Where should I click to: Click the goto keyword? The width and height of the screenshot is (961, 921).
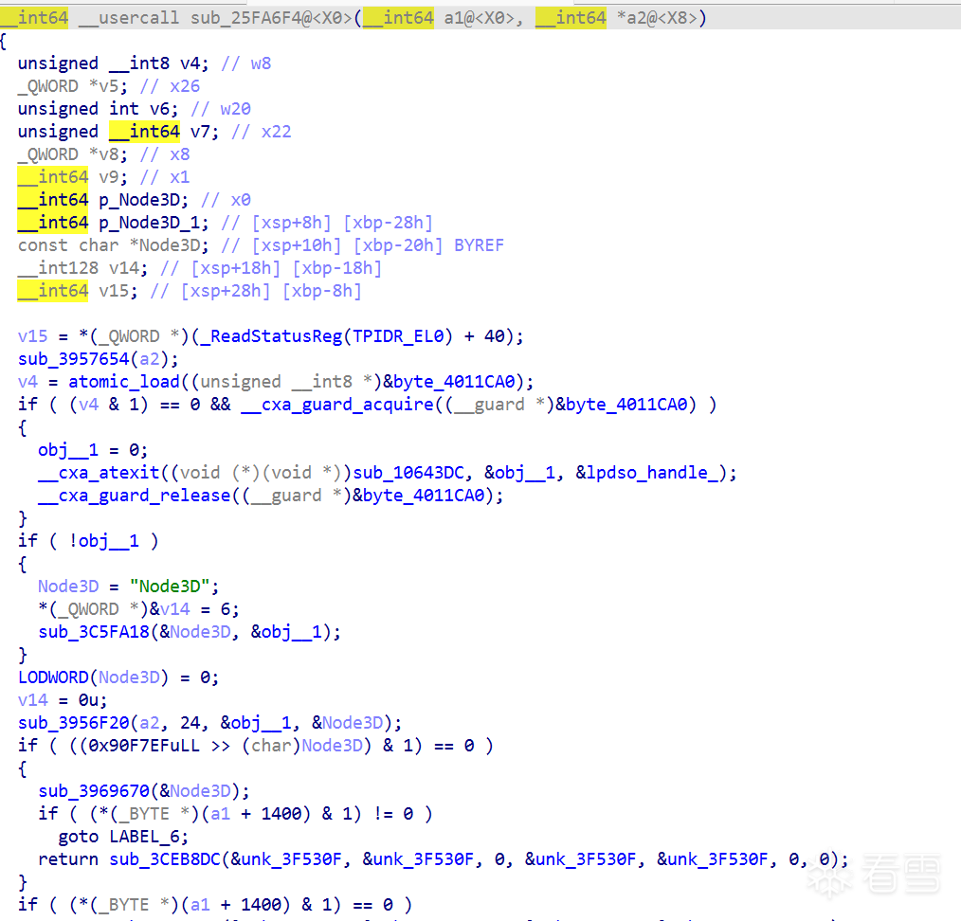tap(79, 837)
